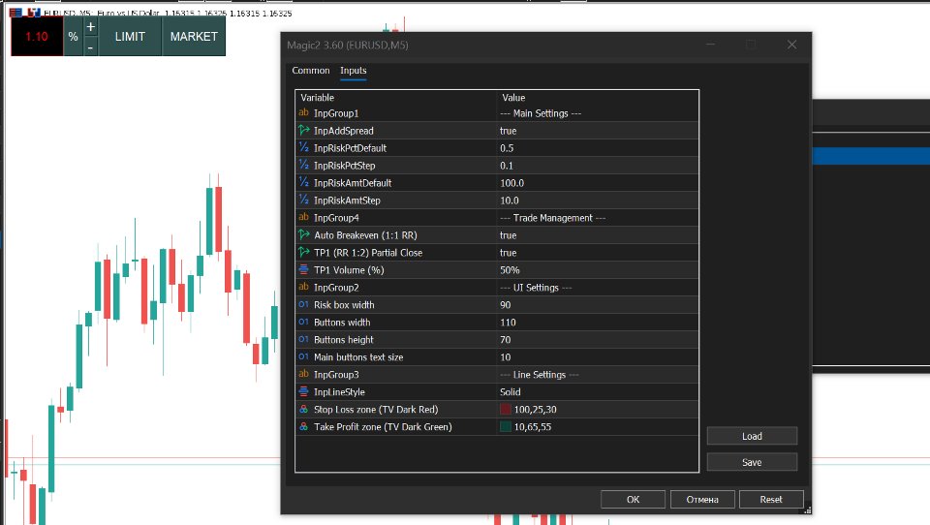This screenshot has height=525, width=930.
Task: Edit Main buttons text size value 10
Action: 598,357
